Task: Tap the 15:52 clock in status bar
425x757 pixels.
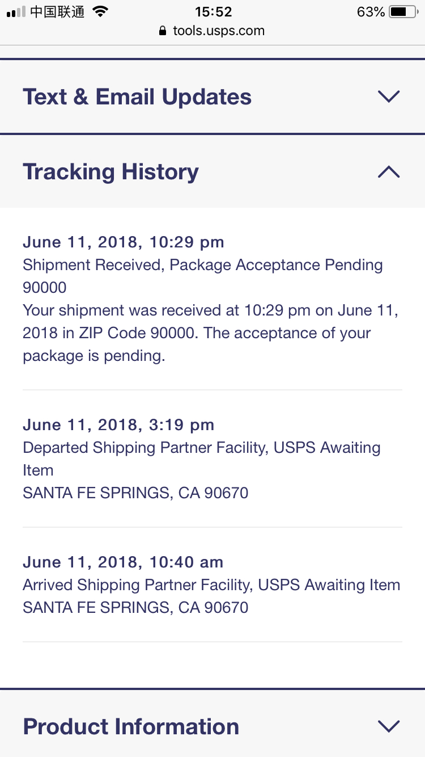Action: [213, 12]
